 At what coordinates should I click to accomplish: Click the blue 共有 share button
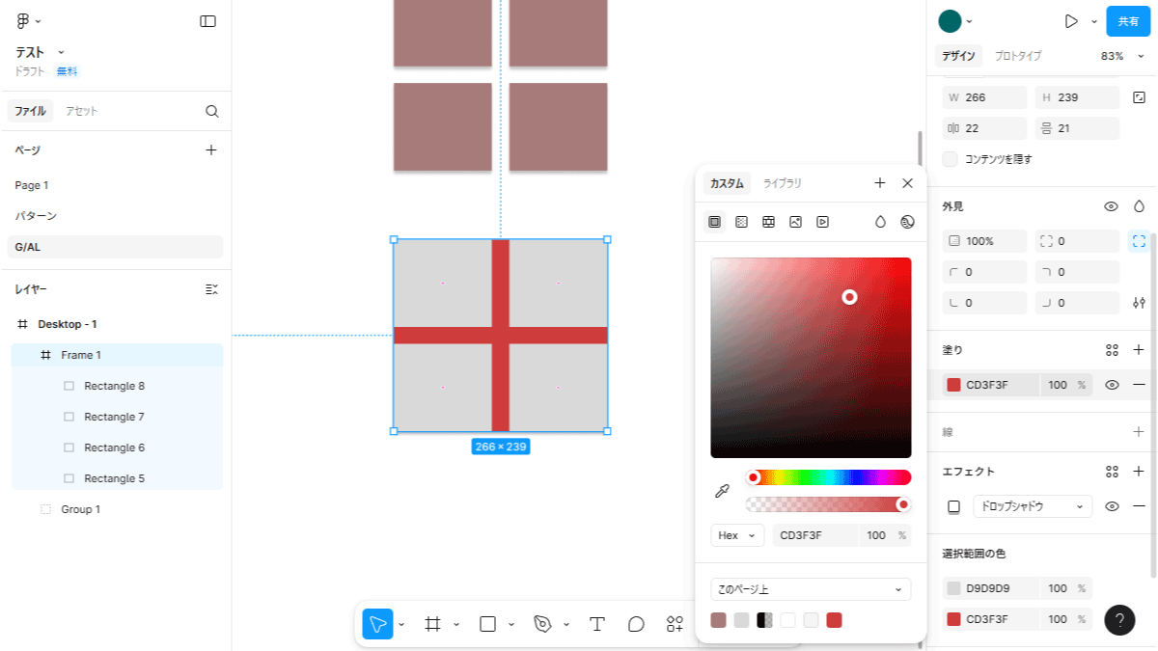click(x=1128, y=21)
